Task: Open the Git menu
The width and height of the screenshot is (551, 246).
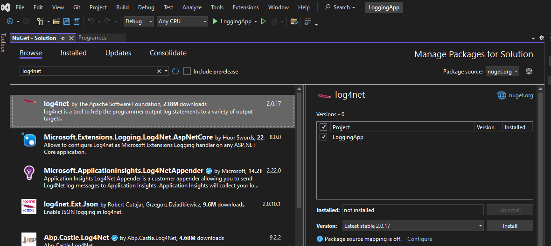Action: (77, 7)
